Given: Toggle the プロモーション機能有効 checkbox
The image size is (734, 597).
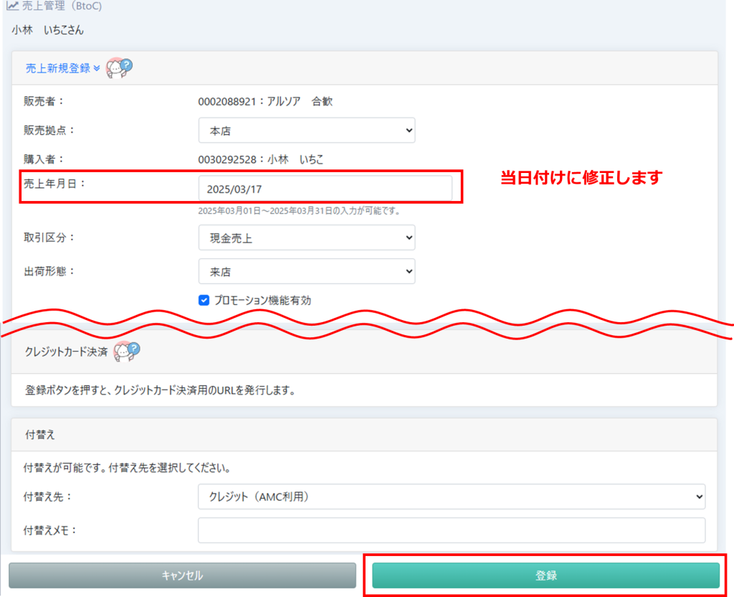Looking at the screenshot, I should (x=204, y=301).
